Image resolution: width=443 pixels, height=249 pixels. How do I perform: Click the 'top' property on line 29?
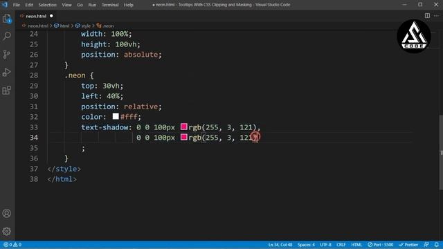88,86
